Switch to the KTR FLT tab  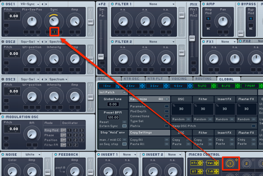(157, 79)
